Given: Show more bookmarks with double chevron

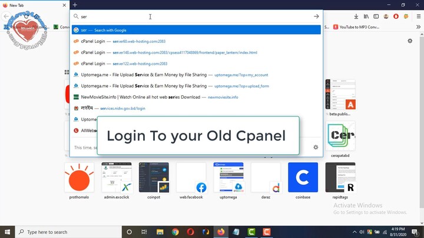Looking at the screenshot, I should 418,27.
